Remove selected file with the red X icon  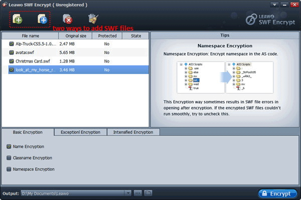pos(68,19)
